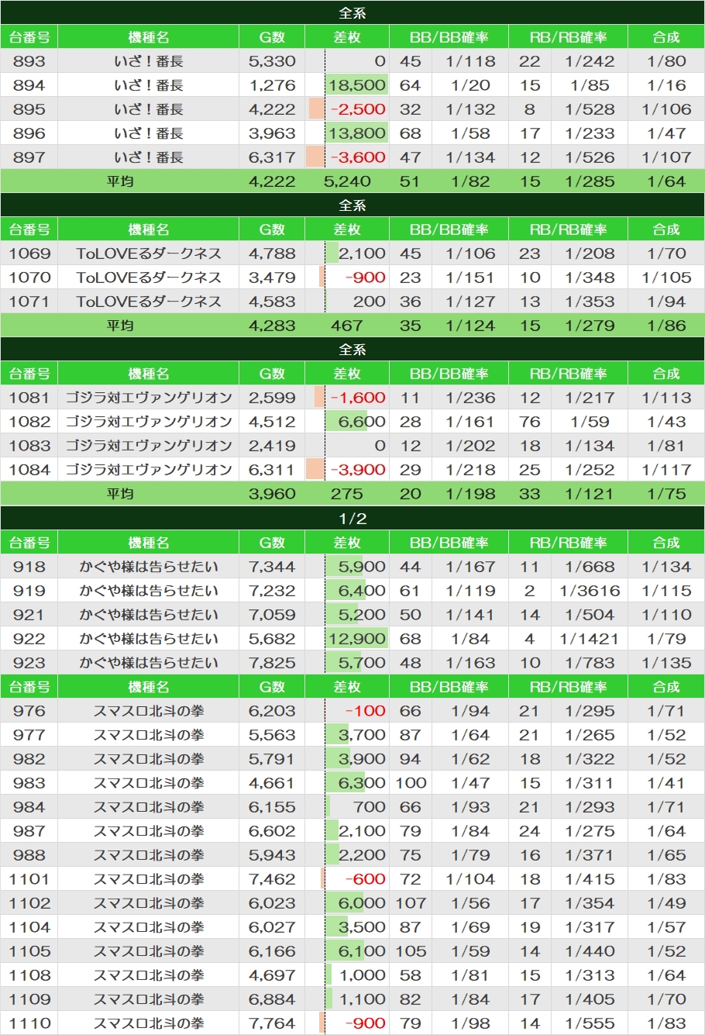Select いざ!番長 name in row 897
The width and height of the screenshot is (705, 1035).
tap(148, 157)
